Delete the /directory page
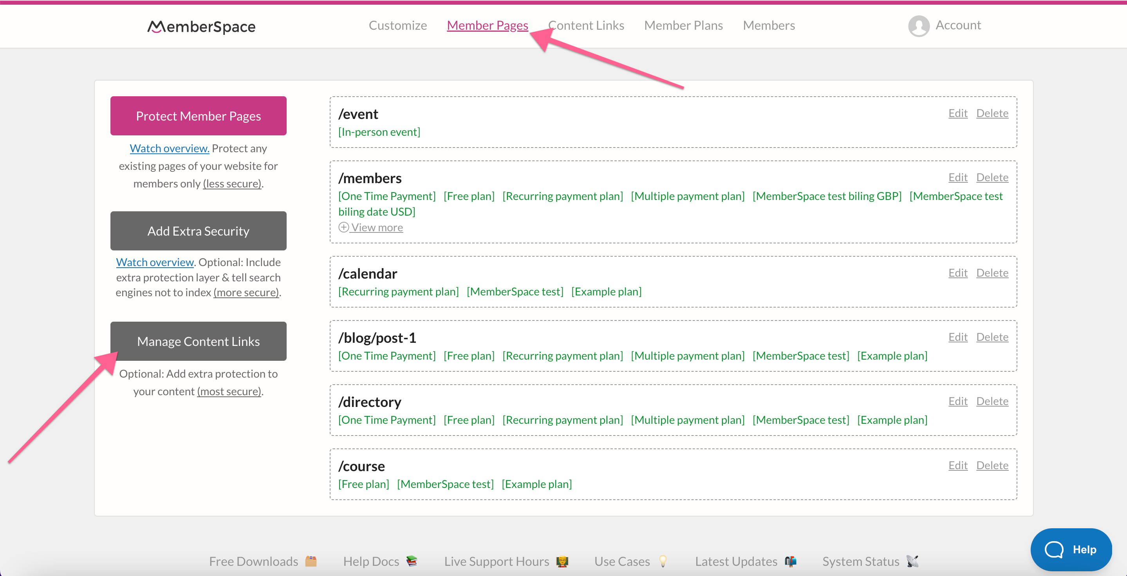 click(x=992, y=401)
